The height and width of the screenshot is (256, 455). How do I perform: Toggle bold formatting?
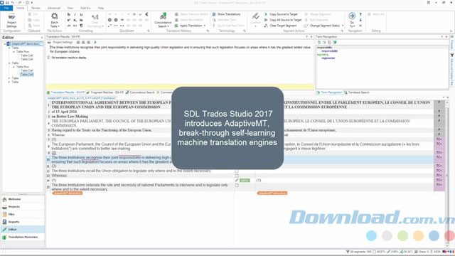click(x=69, y=14)
